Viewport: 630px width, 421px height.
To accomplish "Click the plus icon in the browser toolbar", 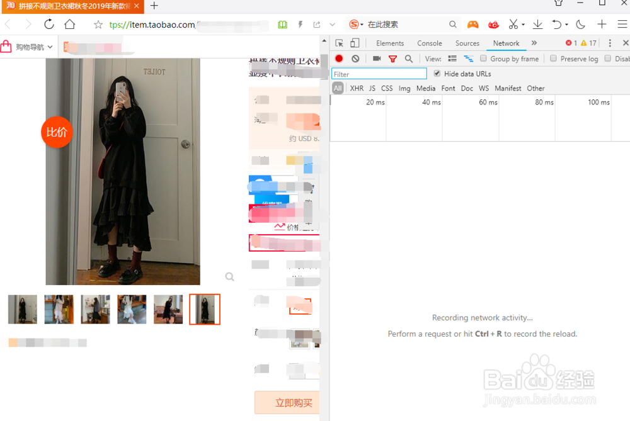I will pos(602,25).
